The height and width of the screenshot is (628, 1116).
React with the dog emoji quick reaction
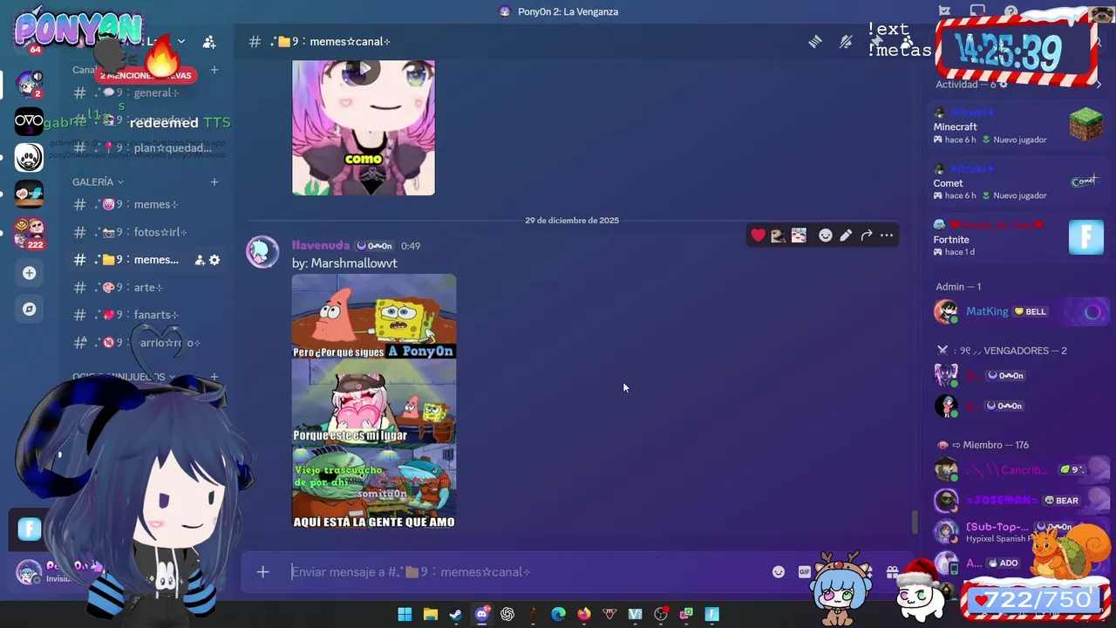tap(778, 235)
